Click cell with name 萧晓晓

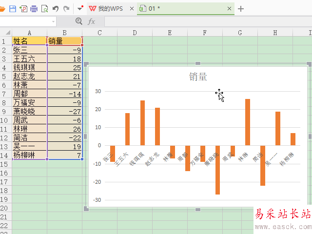(29, 111)
